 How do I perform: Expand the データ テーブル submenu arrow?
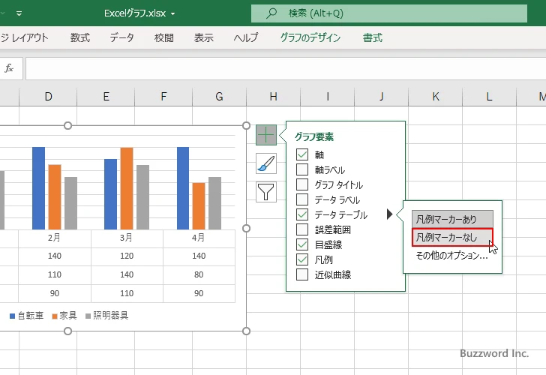click(390, 214)
